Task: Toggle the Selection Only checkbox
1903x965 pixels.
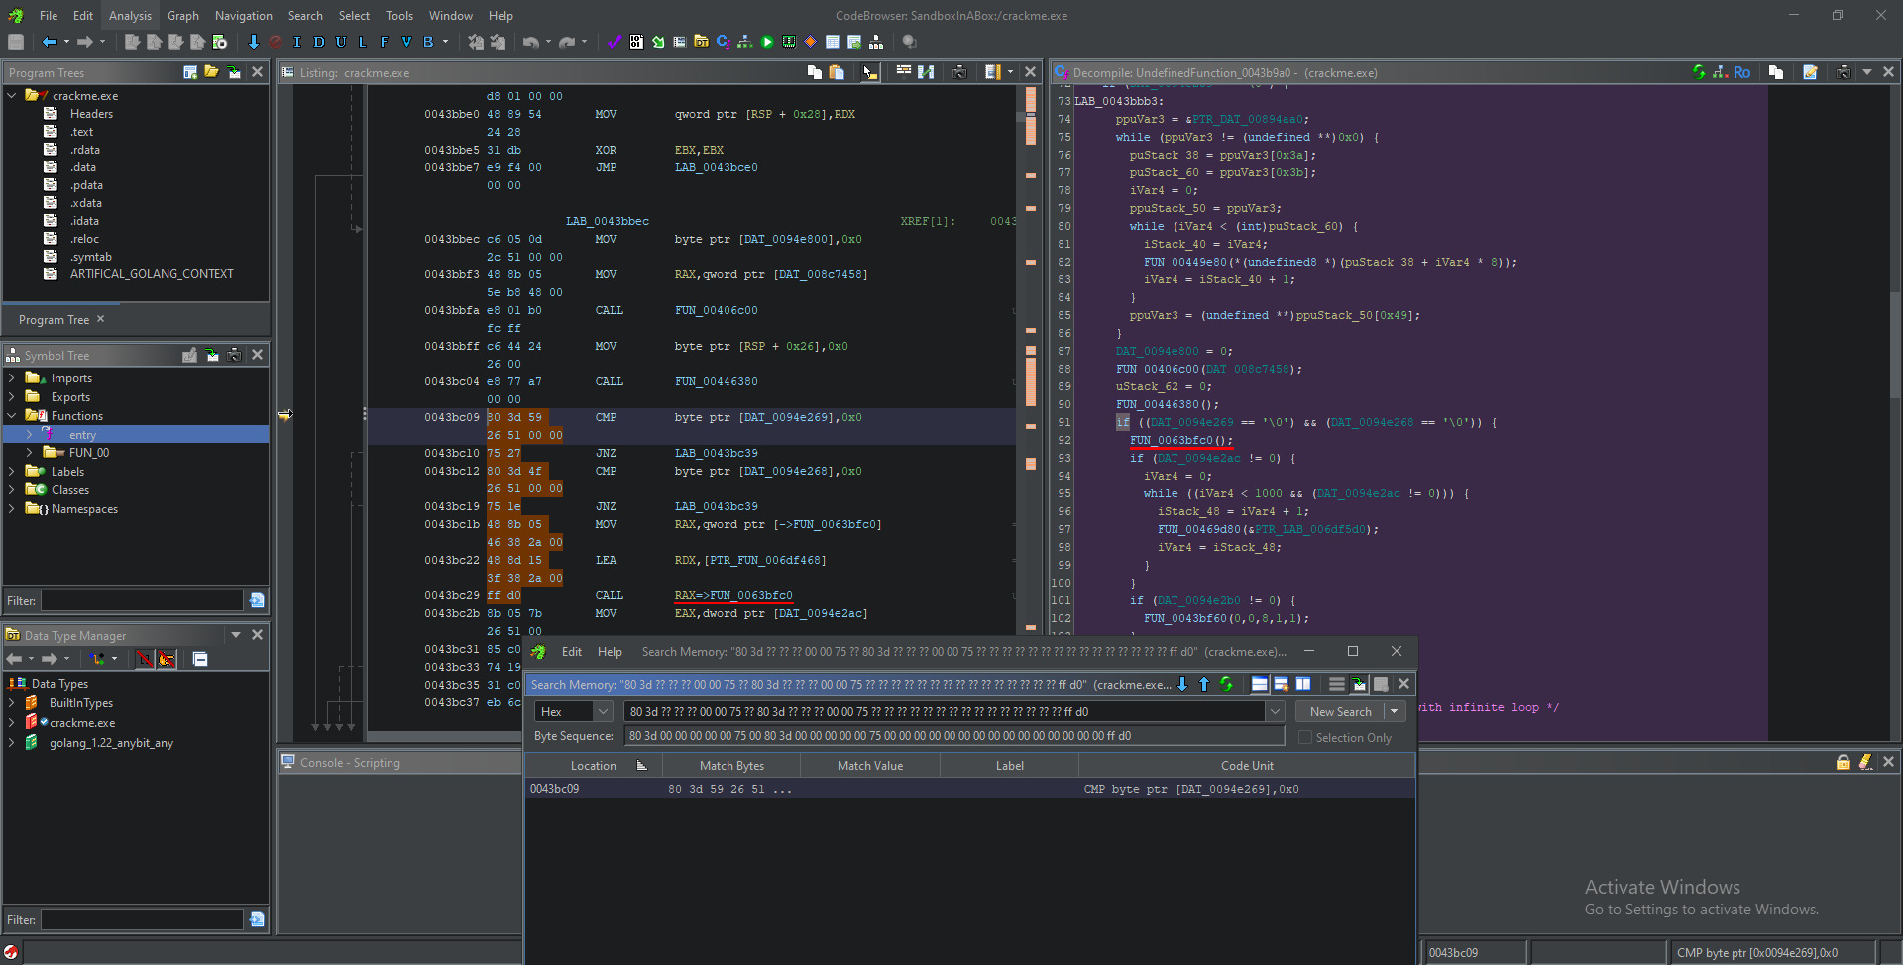Action: tap(1305, 737)
